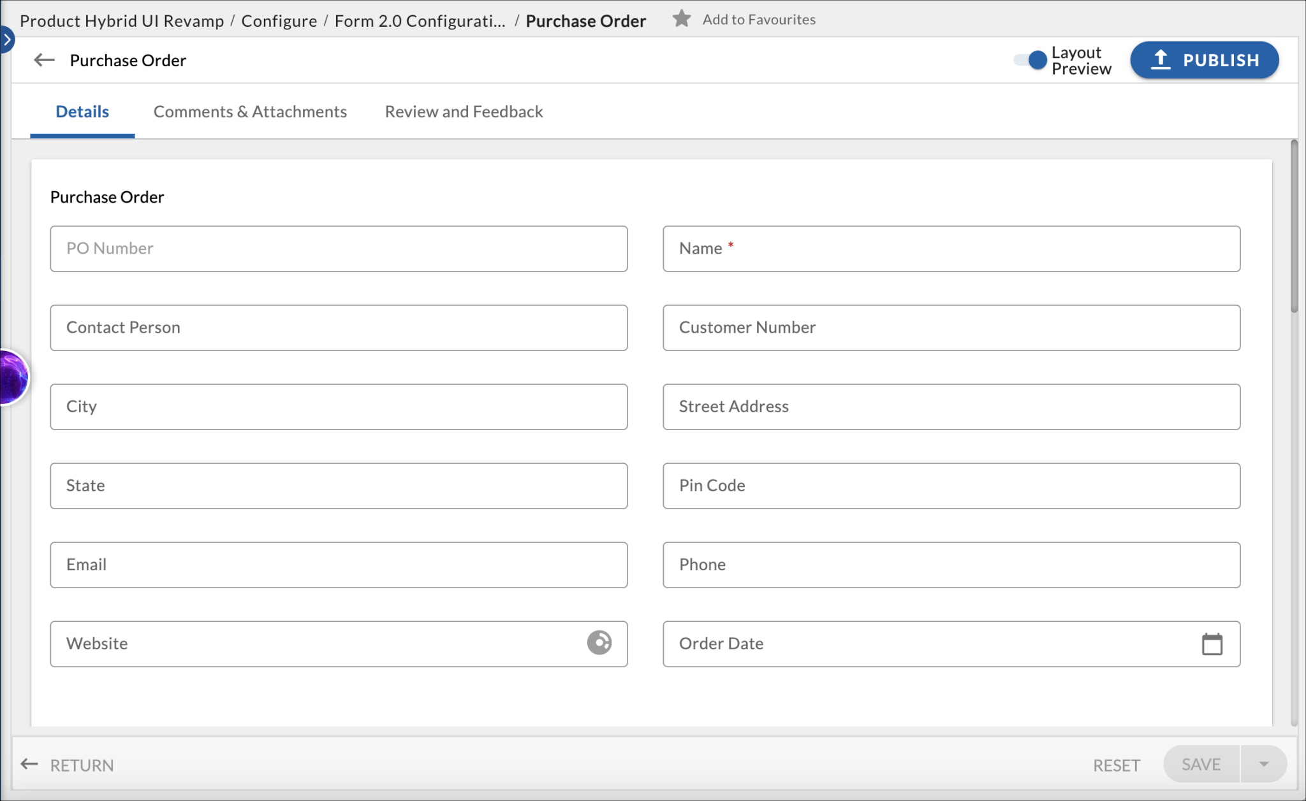The width and height of the screenshot is (1306, 801).
Task: Navigate back using the back arrow
Action: click(x=43, y=60)
